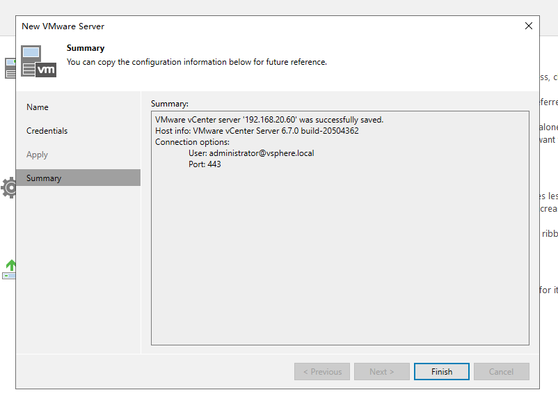Click the Host info build-20504362 line
Viewport: 558px width, 406px height.
tap(257, 131)
